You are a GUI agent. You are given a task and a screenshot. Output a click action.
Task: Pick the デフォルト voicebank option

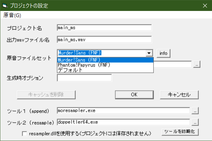105,70
